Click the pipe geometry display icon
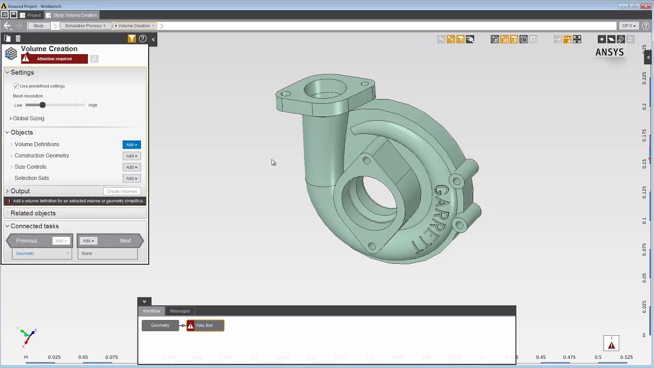Viewport: 654px width, 368px height. pyautogui.click(x=621, y=39)
